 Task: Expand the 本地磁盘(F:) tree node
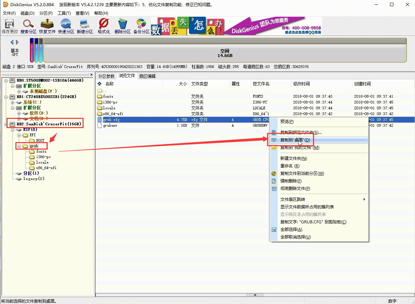click(18, 92)
